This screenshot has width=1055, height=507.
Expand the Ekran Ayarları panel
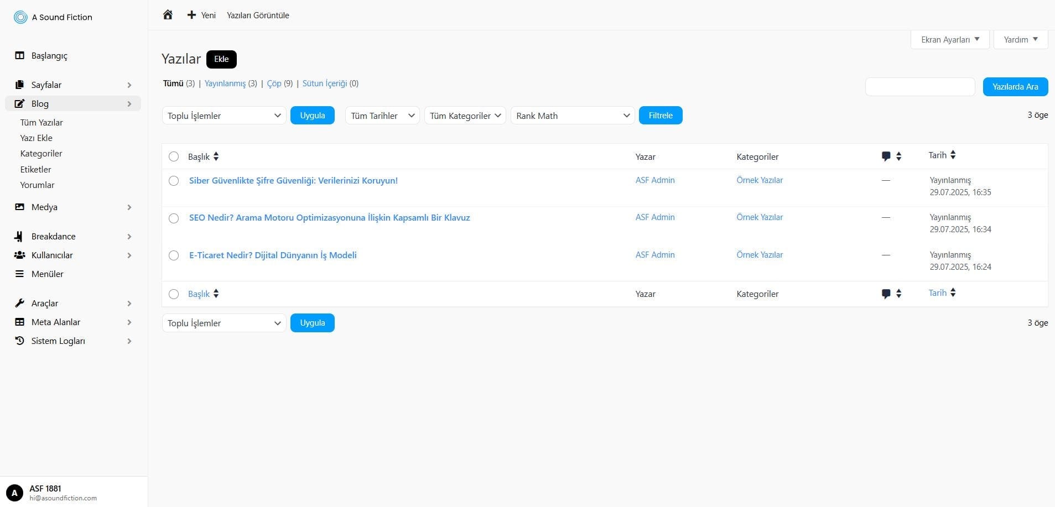949,39
